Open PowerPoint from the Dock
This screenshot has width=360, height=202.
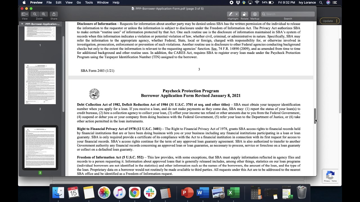[x=188, y=193]
